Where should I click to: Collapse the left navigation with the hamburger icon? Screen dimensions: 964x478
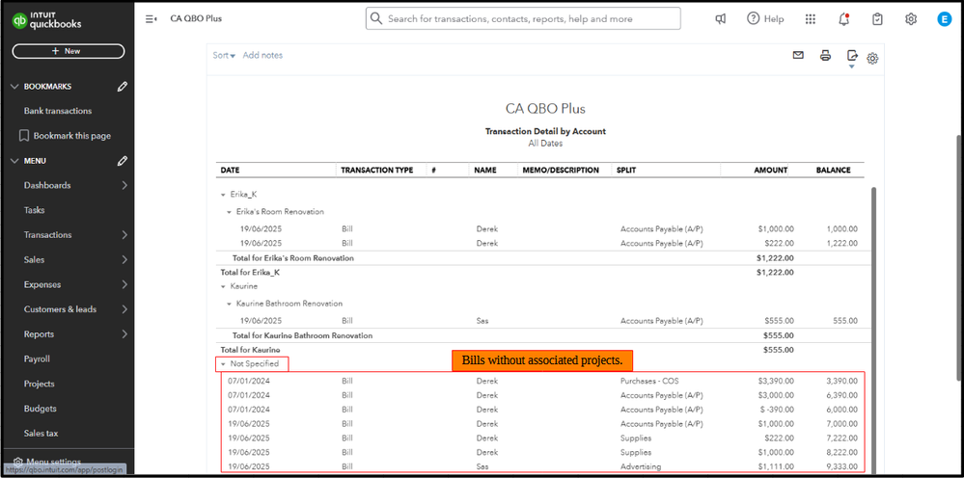tap(151, 19)
